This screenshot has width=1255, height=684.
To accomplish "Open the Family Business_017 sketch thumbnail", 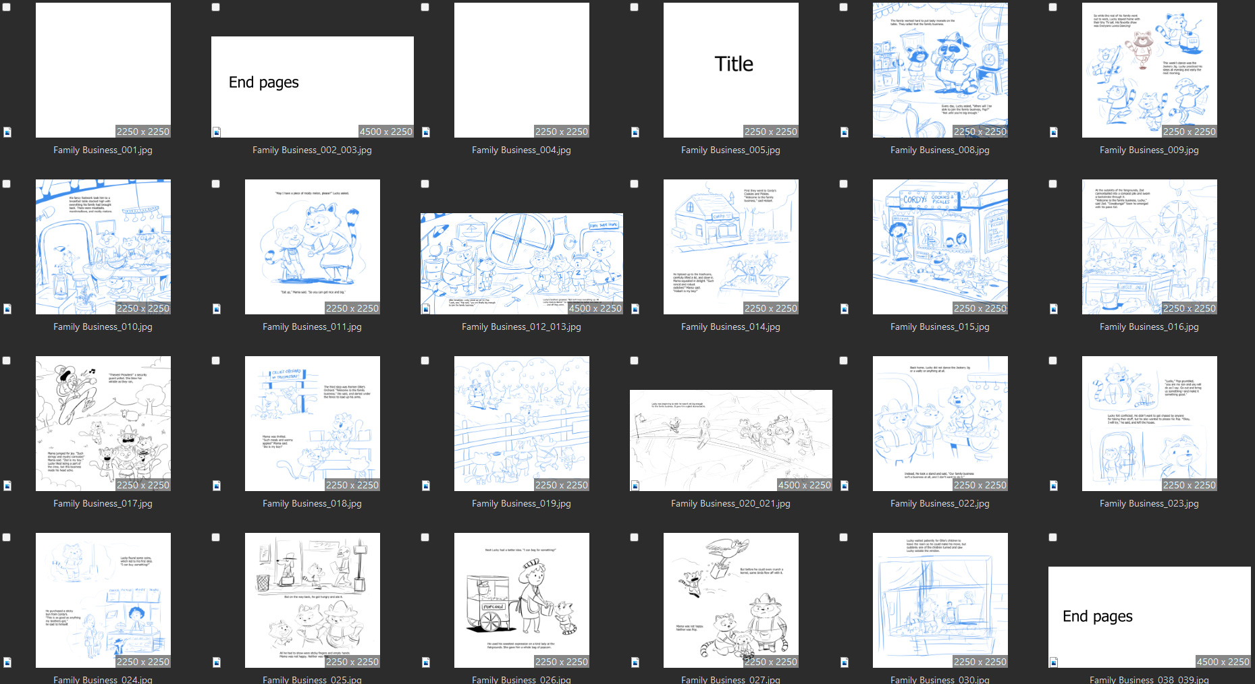I will coord(103,424).
